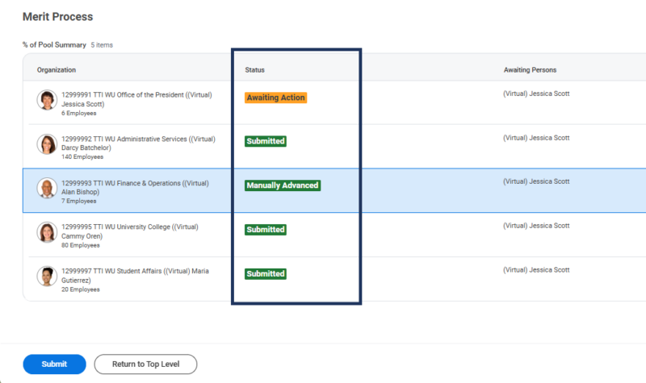Click the % of Pool Summary label

54,45
